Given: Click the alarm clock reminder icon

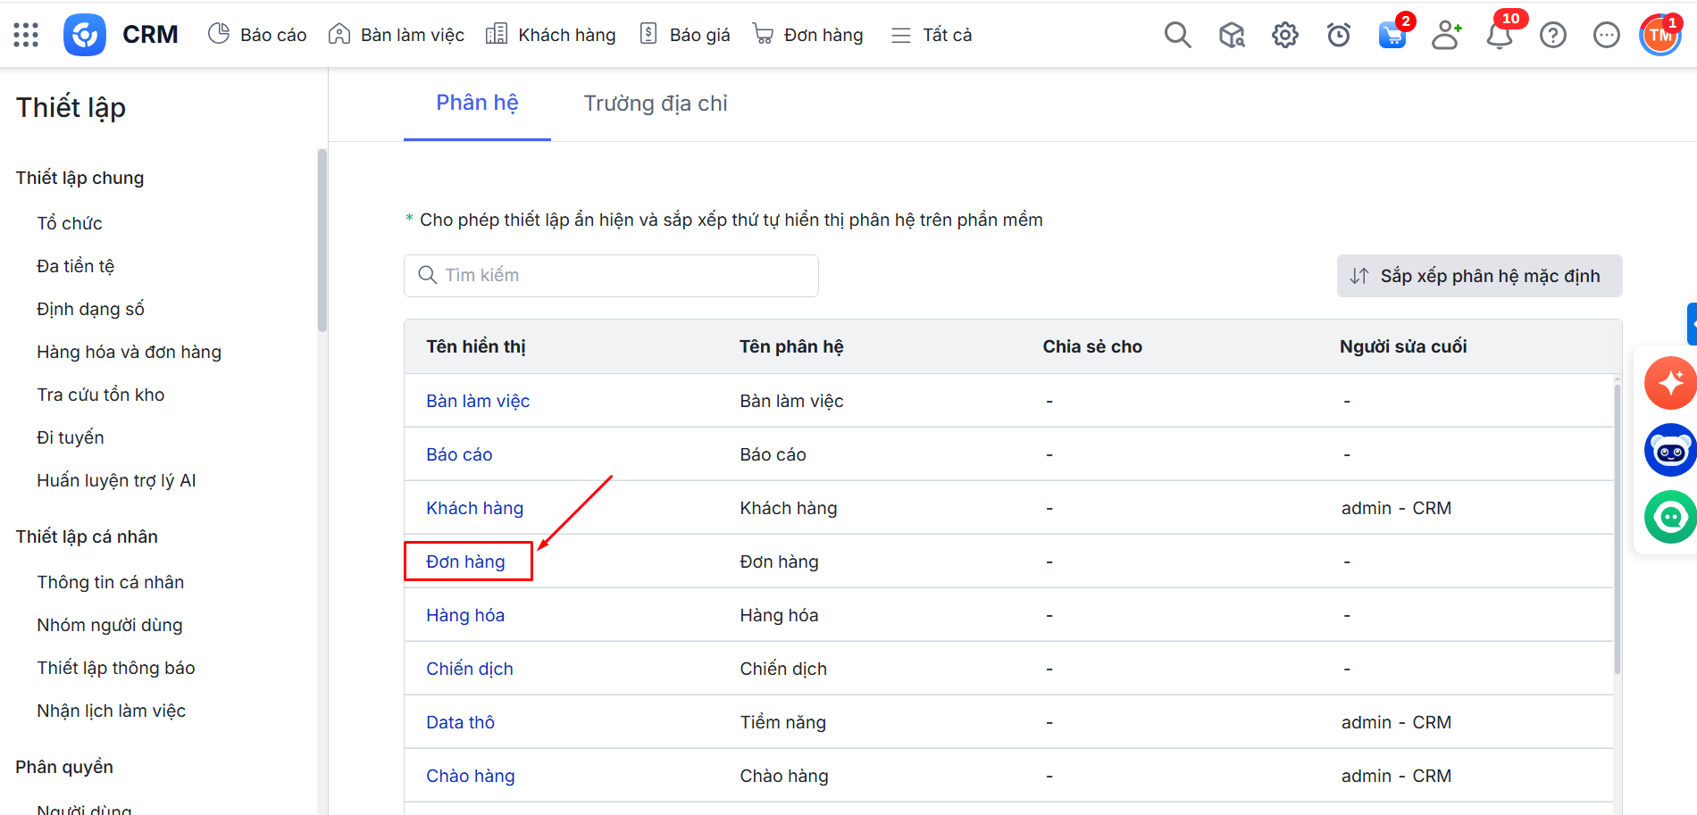Looking at the screenshot, I should click(1338, 35).
